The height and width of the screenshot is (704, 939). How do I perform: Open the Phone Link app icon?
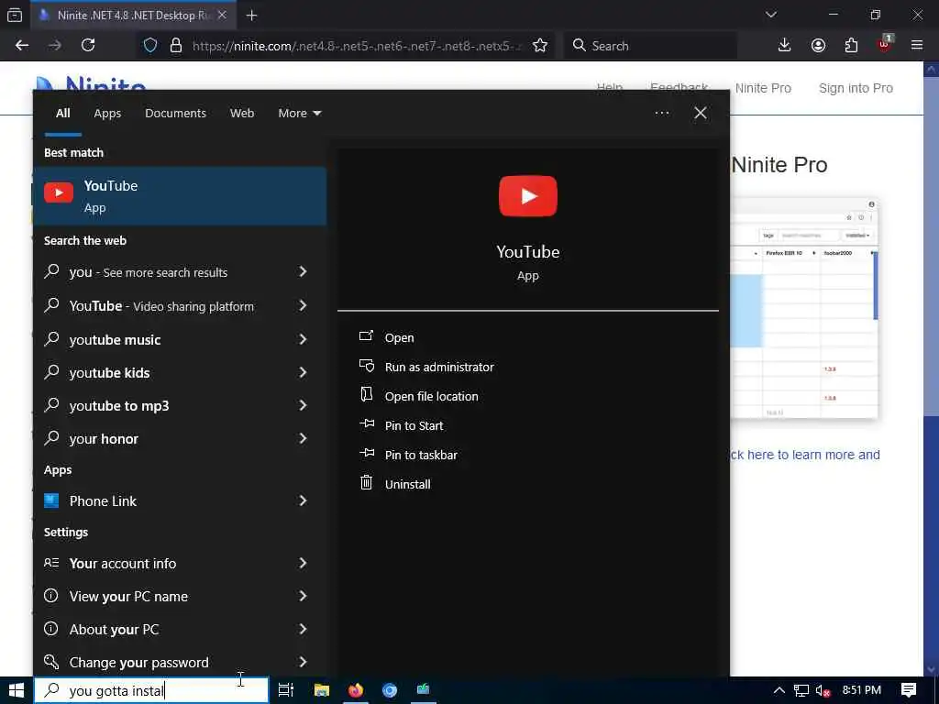pyautogui.click(x=51, y=500)
